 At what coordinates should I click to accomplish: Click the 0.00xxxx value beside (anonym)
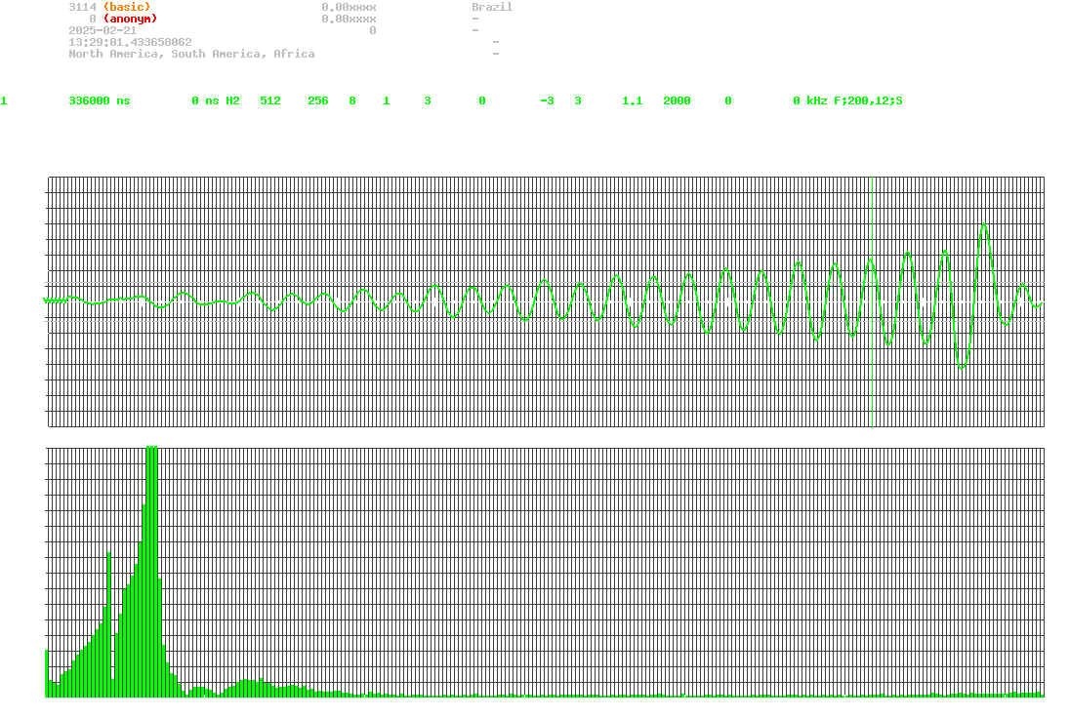coord(349,20)
